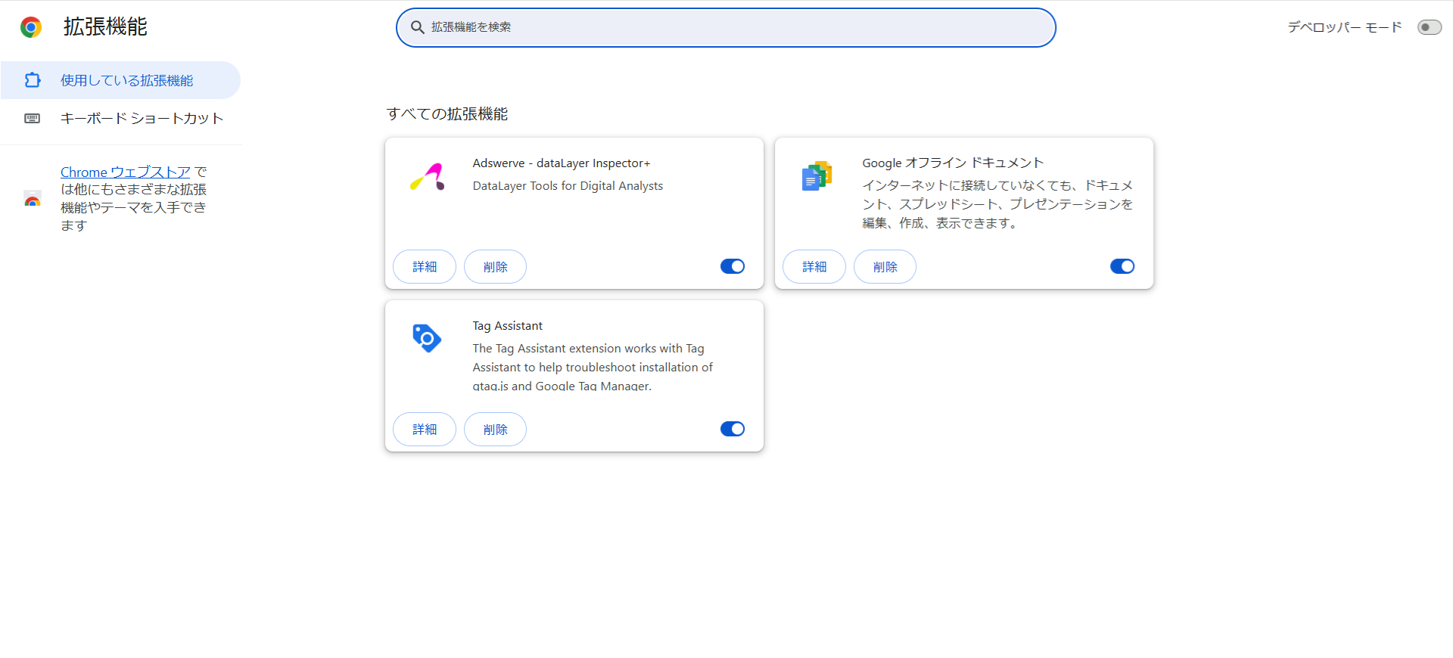Click the Google Offline Docs icon
The height and width of the screenshot is (658, 1453).
(x=817, y=176)
